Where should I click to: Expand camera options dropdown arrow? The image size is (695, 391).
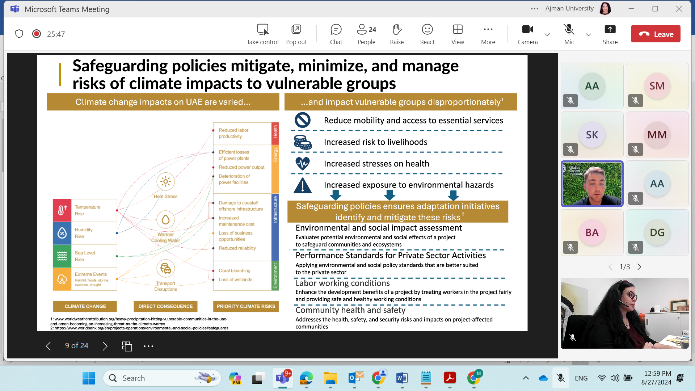(547, 35)
